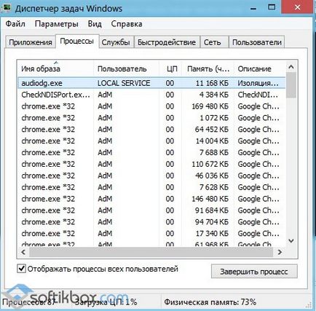Select chrome.exe row using 64 452 КБ
The height and width of the screenshot is (311, 316).
(x=151, y=130)
